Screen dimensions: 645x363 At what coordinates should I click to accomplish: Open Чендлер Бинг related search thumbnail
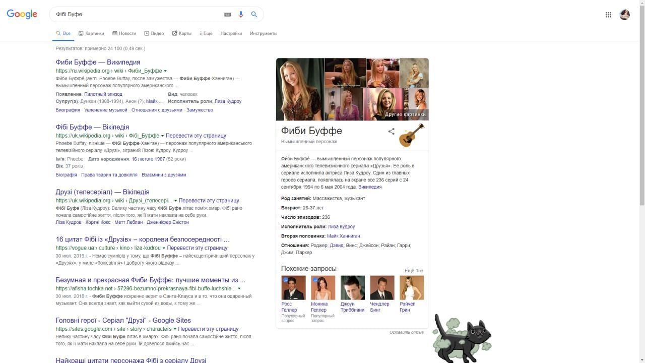pyautogui.click(x=382, y=288)
